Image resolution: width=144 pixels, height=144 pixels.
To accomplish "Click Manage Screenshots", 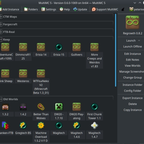I will (132, 72).
